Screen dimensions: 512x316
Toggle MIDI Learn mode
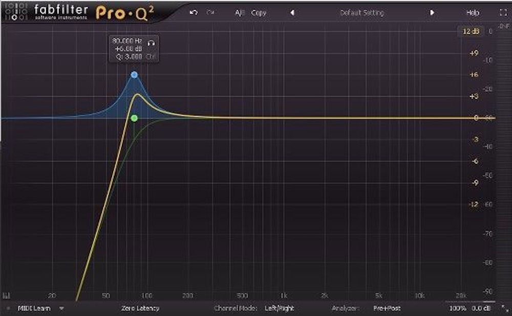coord(34,308)
